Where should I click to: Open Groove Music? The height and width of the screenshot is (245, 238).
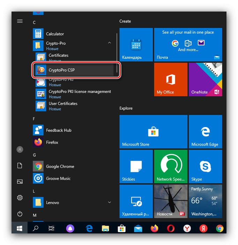coord(73,178)
